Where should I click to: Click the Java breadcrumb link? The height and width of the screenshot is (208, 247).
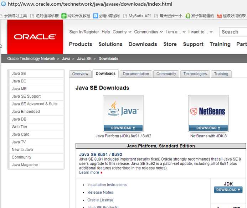[x=66, y=59]
